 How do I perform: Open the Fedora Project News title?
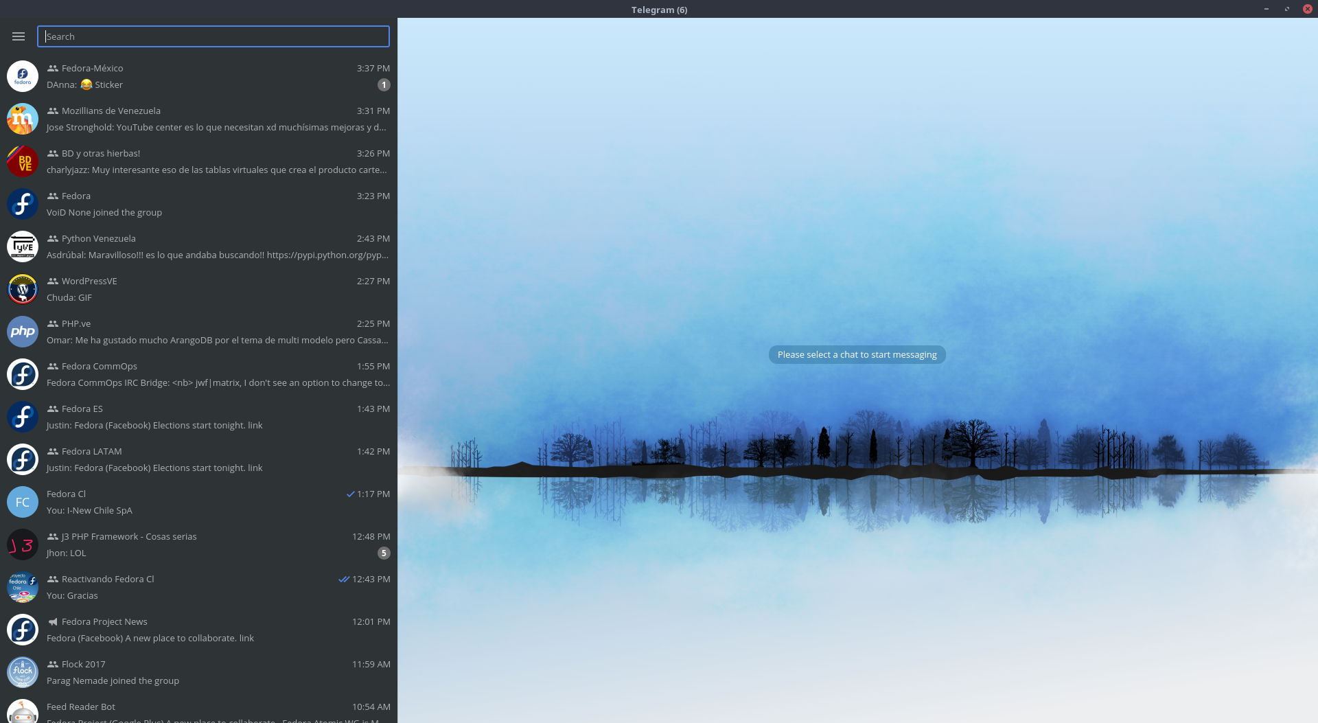(104, 621)
